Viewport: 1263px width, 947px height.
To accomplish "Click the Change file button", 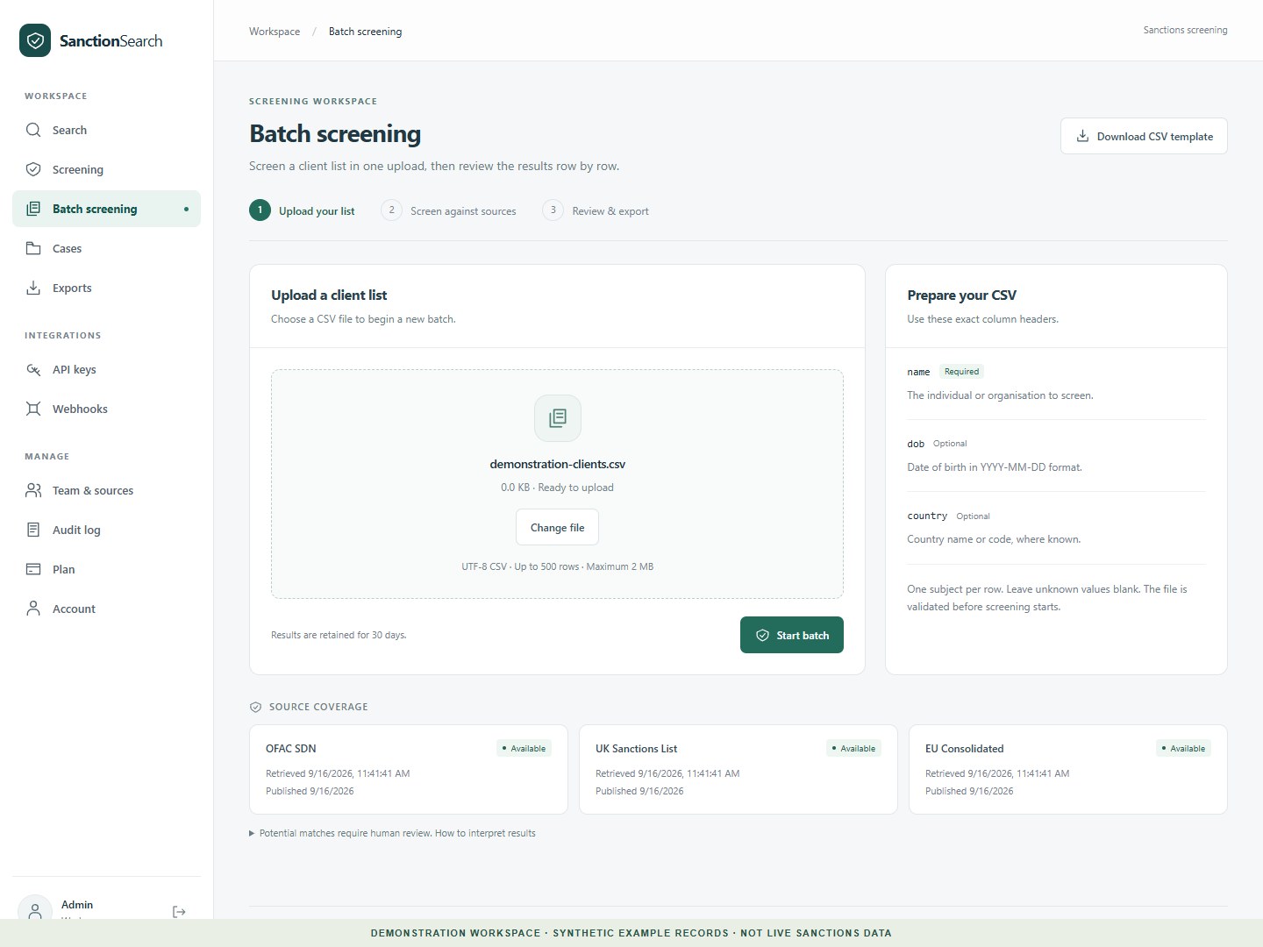I will pyautogui.click(x=557, y=527).
